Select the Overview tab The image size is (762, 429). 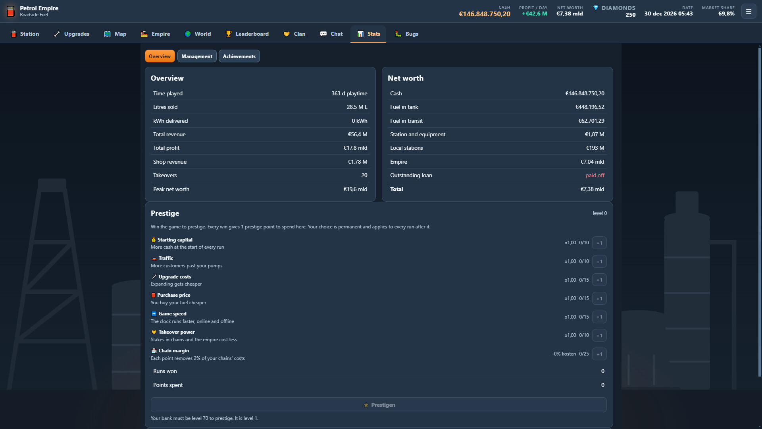[x=160, y=56]
